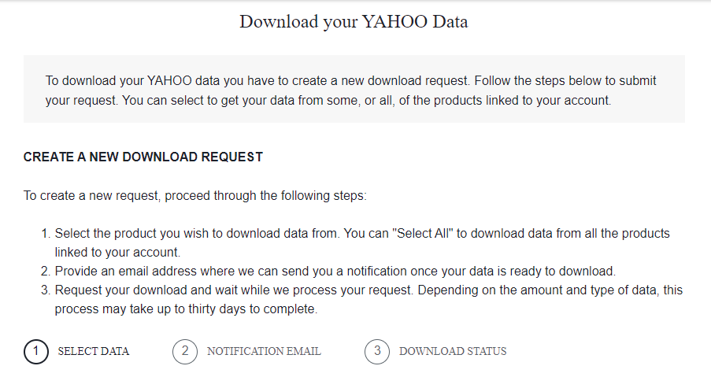Click the step 1 circle icon
This screenshot has width=711, height=377.
(x=36, y=351)
